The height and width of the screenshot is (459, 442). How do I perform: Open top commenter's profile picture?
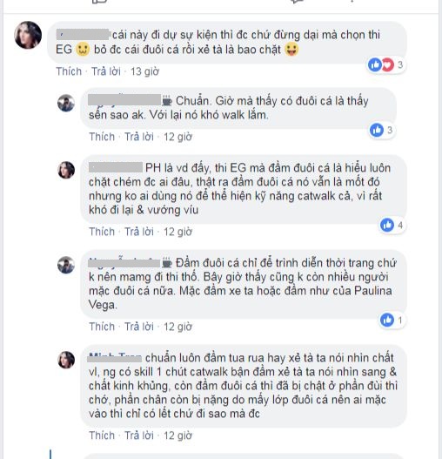click(x=28, y=35)
